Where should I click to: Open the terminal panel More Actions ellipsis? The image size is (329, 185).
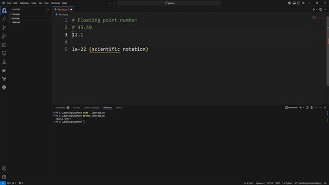click(x=316, y=107)
